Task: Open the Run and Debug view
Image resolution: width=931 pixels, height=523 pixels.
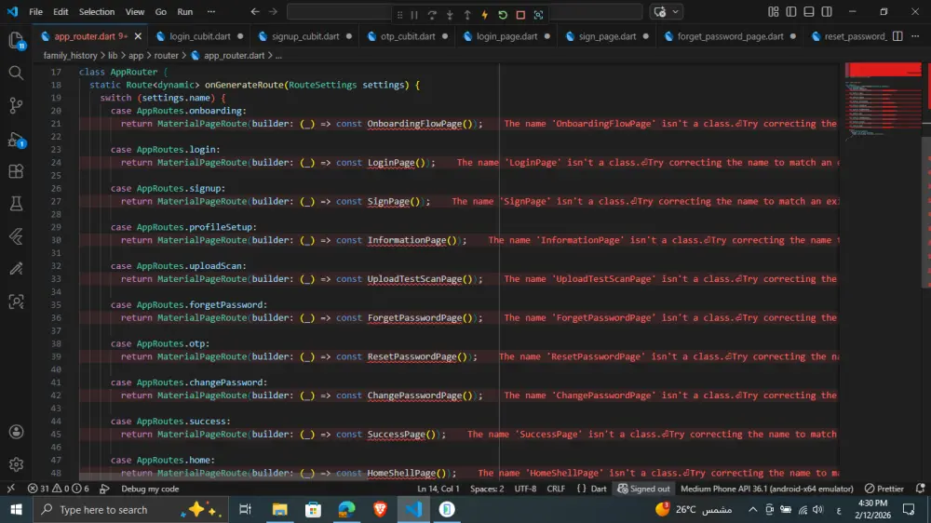Action: pos(16,140)
